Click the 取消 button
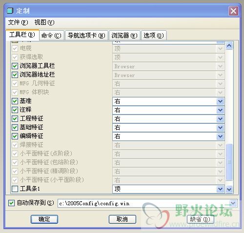The width and height of the screenshot is (244, 233). pyautogui.click(x=122, y=219)
